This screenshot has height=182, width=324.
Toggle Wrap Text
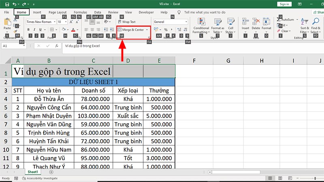point(127,22)
